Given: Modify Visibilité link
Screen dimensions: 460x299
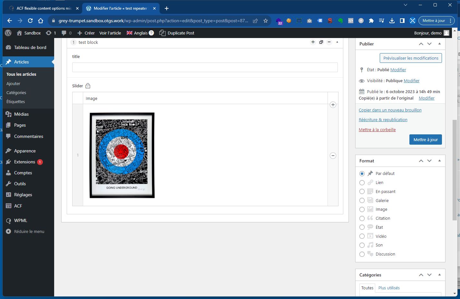Looking at the screenshot, I should (x=412, y=81).
